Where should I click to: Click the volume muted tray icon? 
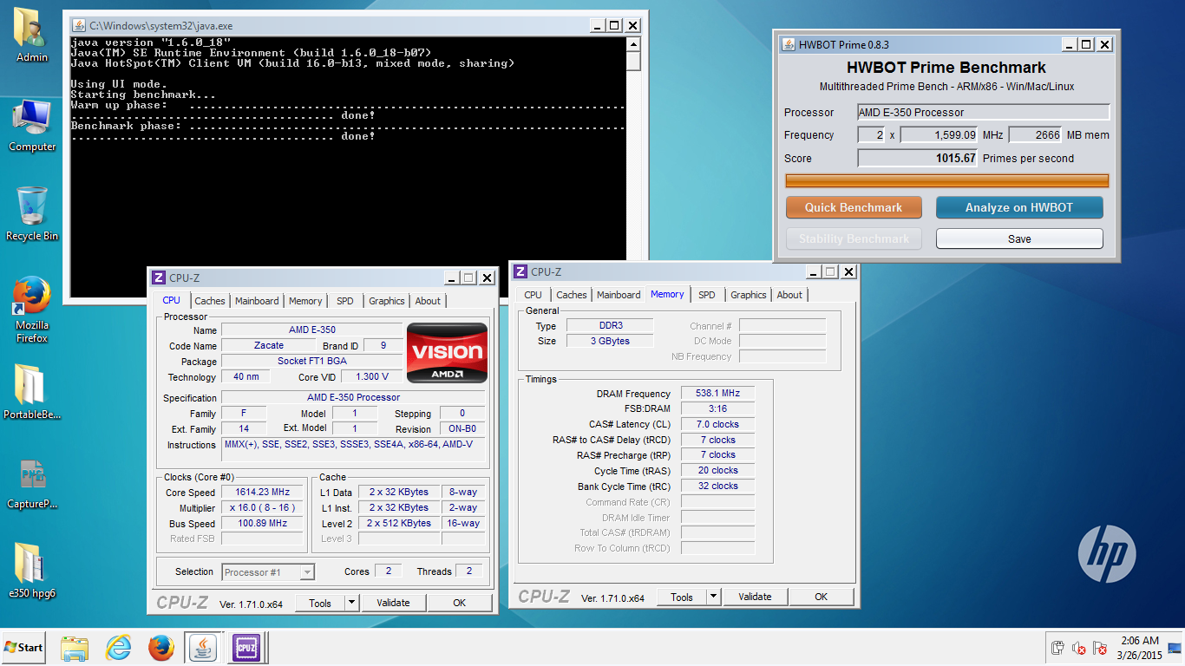tap(1079, 648)
